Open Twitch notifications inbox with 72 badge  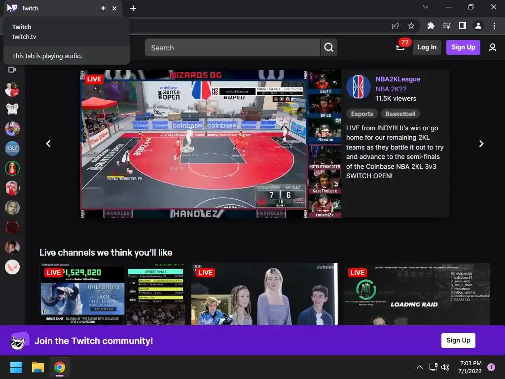pyautogui.click(x=401, y=47)
